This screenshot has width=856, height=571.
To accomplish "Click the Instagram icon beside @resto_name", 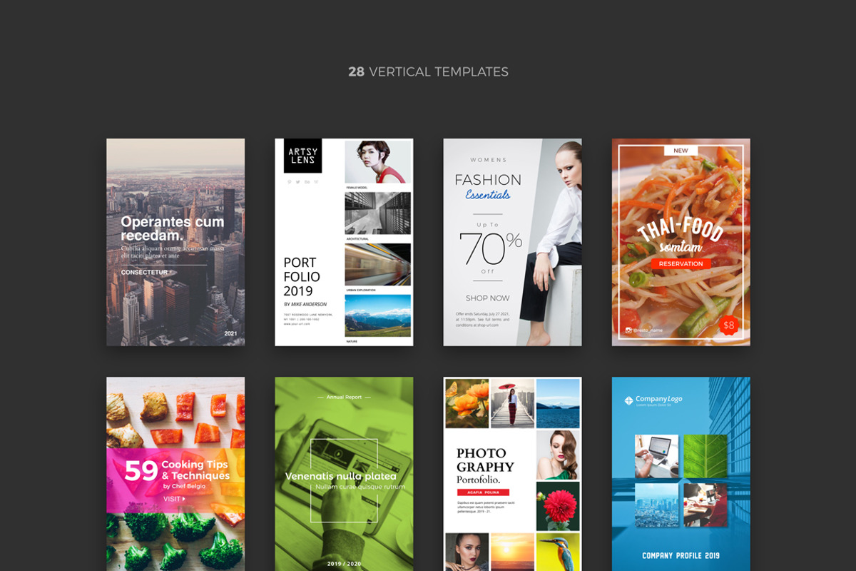I will click(628, 330).
